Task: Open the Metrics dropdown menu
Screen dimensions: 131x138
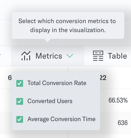Action: click(x=48, y=56)
